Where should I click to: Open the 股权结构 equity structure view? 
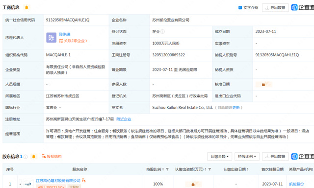click(52, 157)
